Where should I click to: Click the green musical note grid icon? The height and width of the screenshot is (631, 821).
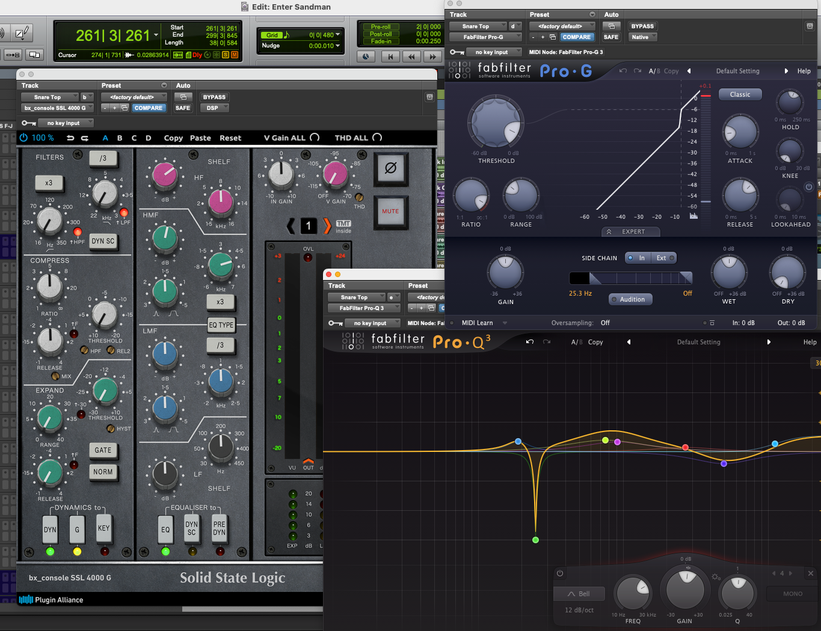tap(286, 35)
